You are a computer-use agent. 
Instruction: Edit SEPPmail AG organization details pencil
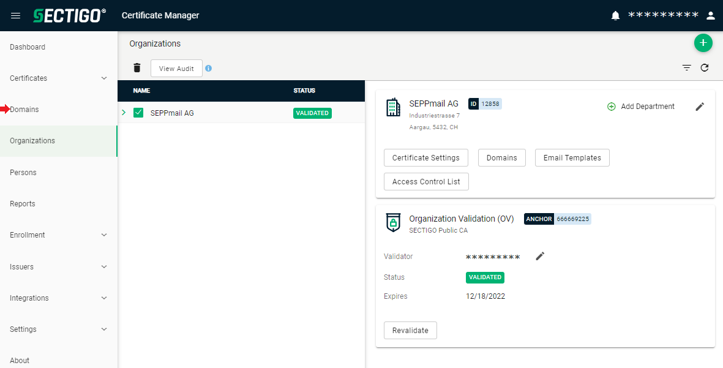(x=700, y=107)
